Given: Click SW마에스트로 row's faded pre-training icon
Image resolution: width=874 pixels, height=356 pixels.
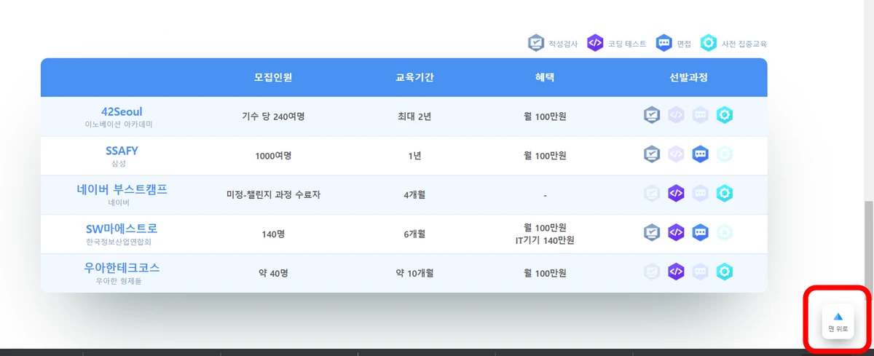Looking at the screenshot, I should tap(724, 233).
